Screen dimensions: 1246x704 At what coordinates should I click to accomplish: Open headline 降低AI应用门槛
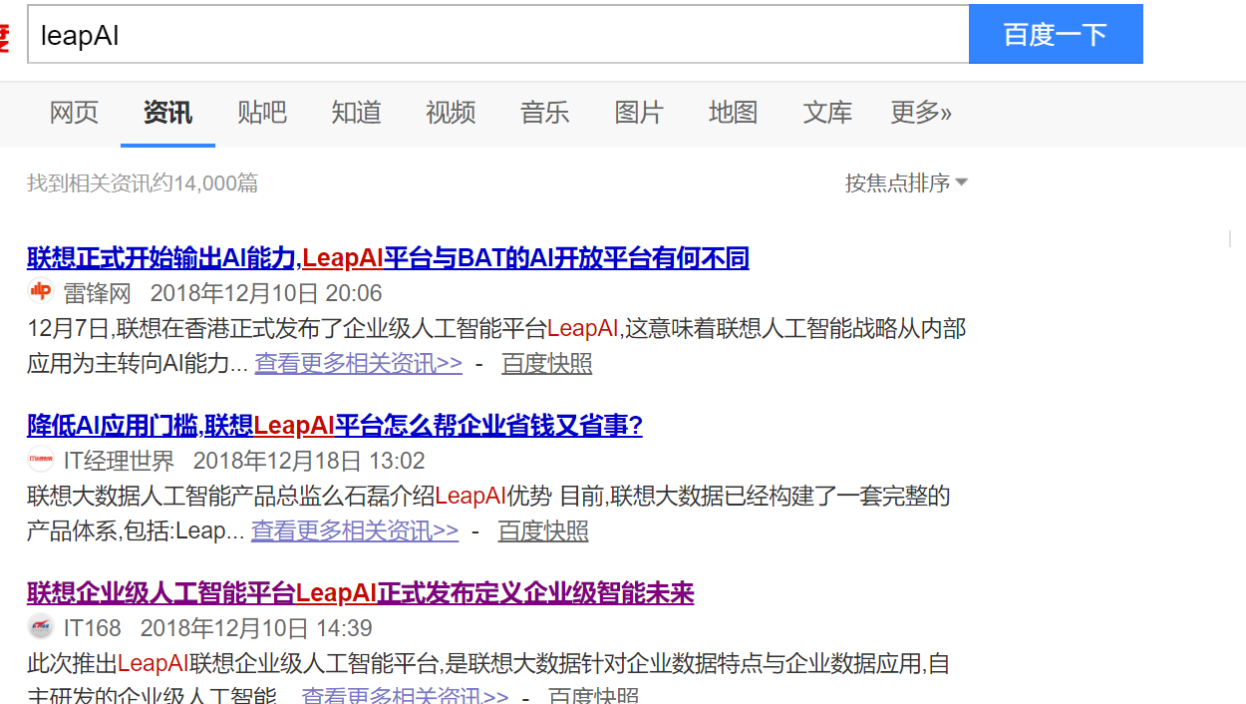click(335, 426)
